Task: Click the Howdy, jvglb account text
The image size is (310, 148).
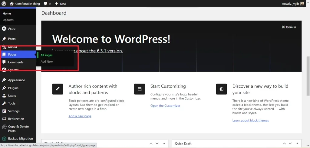Action: point(290,4)
